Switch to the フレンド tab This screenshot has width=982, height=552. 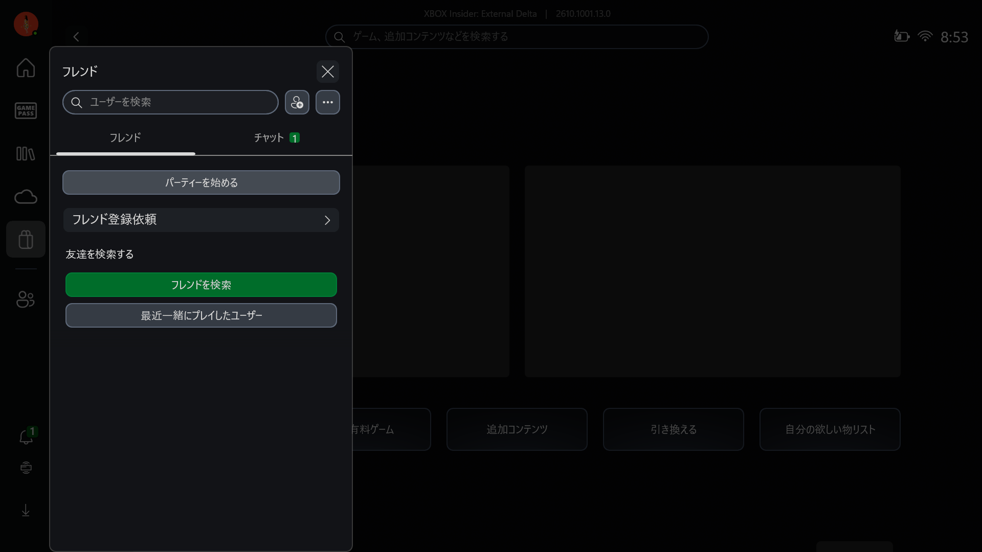125,138
